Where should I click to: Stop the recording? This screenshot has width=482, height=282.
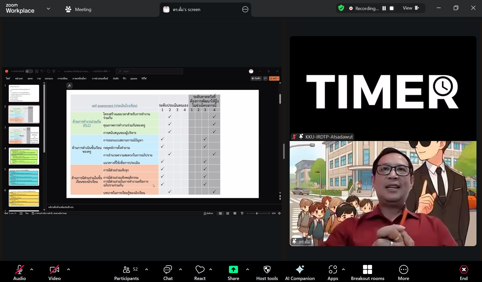[x=392, y=8]
